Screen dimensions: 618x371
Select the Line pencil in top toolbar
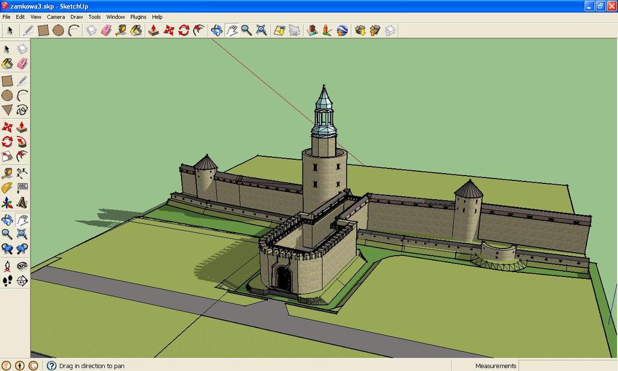tap(28, 30)
